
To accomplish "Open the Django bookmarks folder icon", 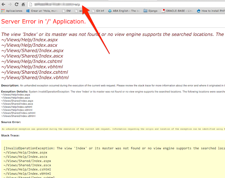I will point(145,11).
